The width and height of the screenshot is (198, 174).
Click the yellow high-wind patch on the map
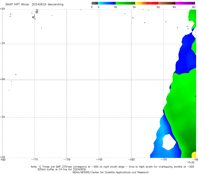click(194, 155)
